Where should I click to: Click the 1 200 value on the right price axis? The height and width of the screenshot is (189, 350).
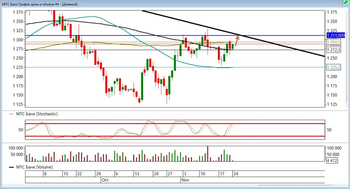point(332,77)
